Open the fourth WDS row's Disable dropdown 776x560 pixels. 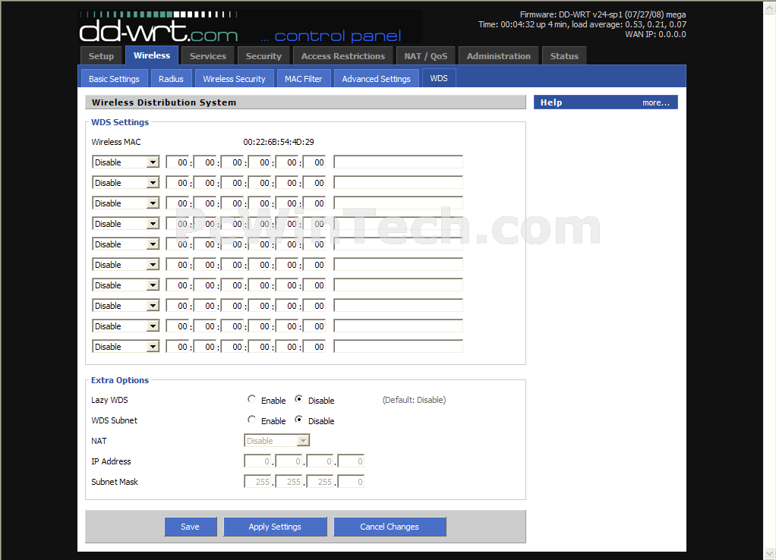[126, 224]
